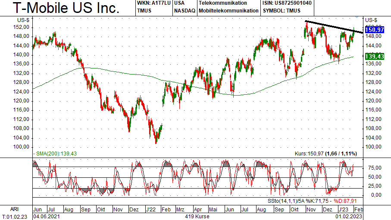This screenshot has width=391, height=220.
Task: Click the blue 150,97 price marker
Action: 374,30
